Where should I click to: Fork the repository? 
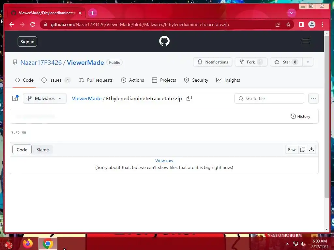251,62
